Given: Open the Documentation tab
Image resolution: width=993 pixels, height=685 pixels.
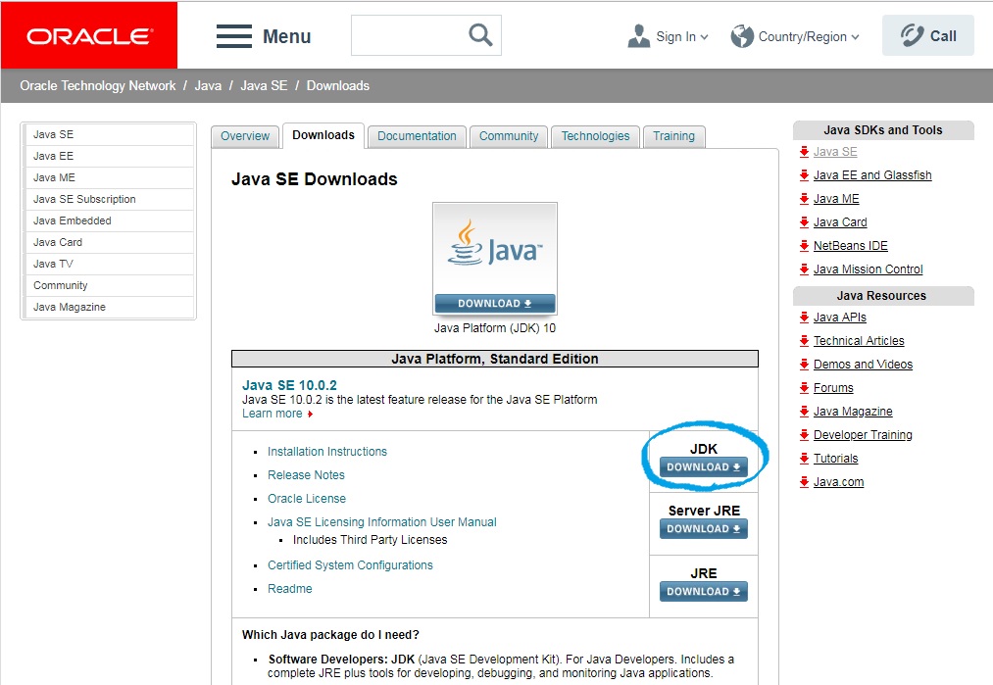Looking at the screenshot, I should pyautogui.click(x=417, y=136).
